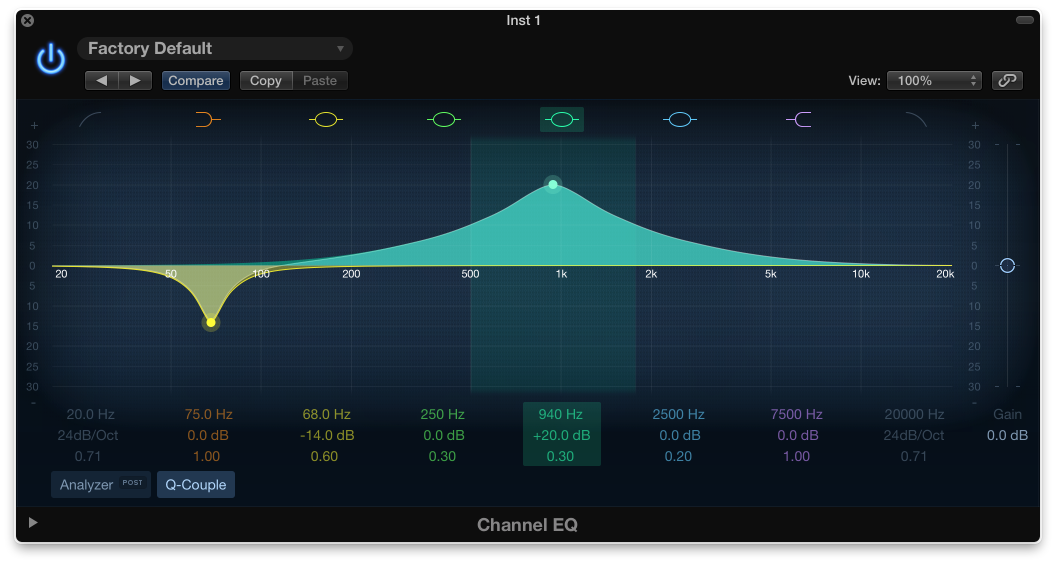Toggle plugin power bypass button
1056x564 pixels.
click(51, 59)
